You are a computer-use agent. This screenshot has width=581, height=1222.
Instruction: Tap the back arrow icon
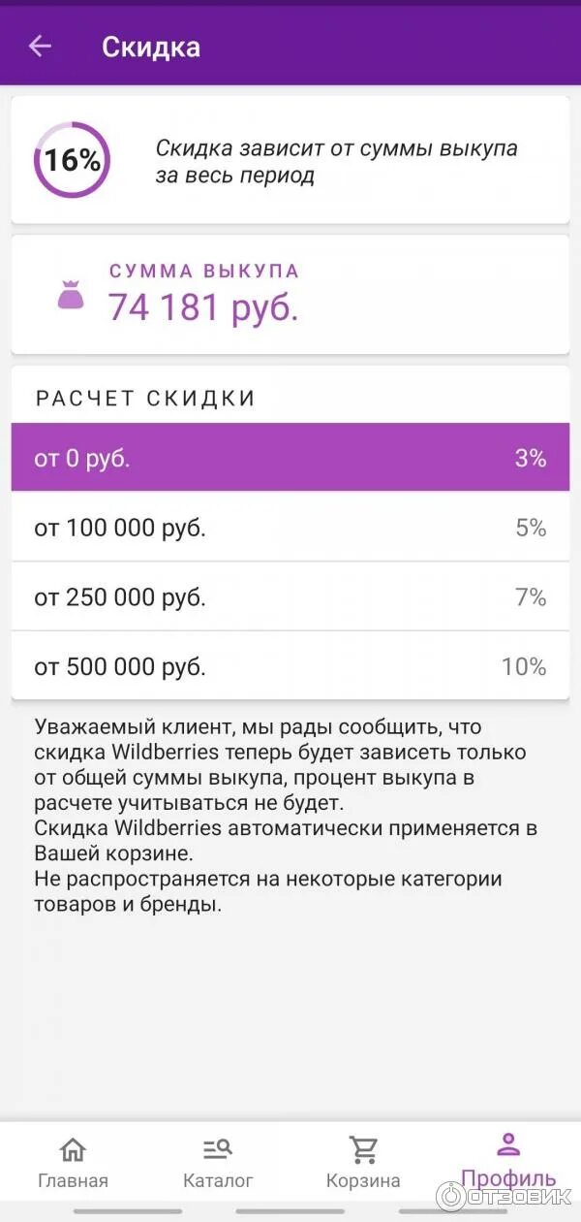tap(40, 46)
